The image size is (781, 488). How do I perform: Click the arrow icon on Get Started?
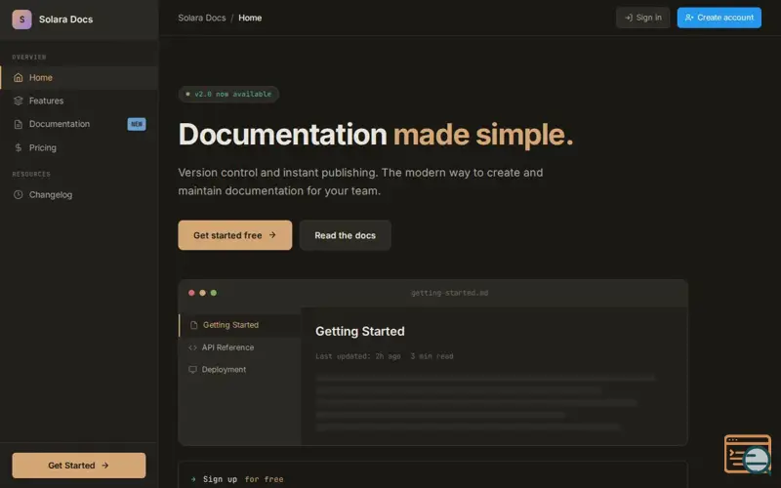click(105, 466)
